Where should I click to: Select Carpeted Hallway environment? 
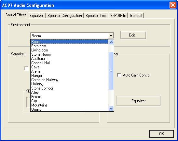[x=70, y=80]
